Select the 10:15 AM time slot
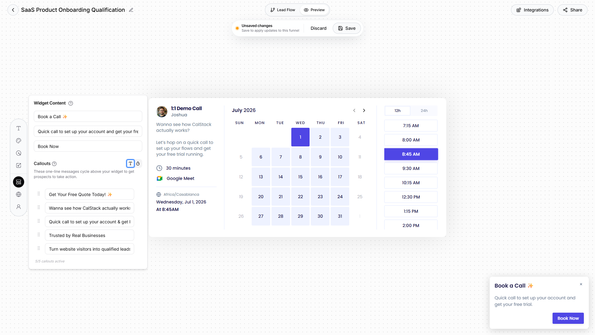The width and height of the screenshot is (595, 335). pyautogui.click(x=411, y=183)
